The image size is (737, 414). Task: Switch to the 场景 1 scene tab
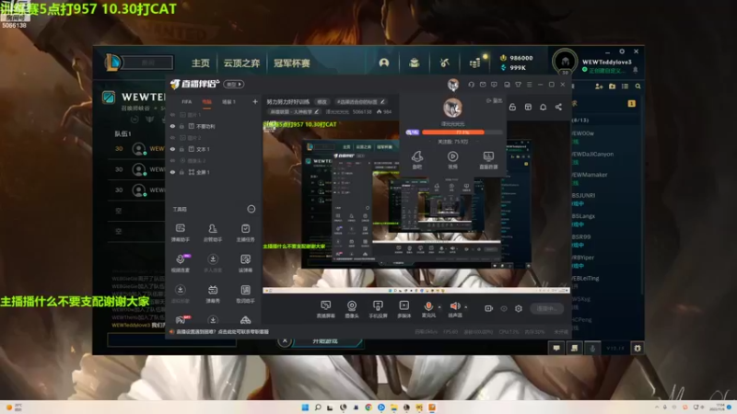228,102
